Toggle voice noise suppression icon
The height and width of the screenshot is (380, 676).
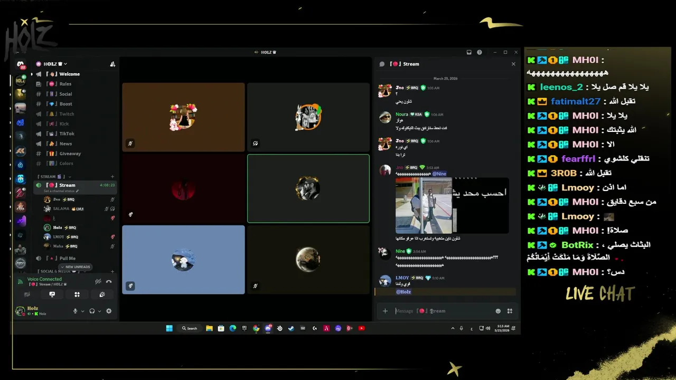tap(98, 281)
